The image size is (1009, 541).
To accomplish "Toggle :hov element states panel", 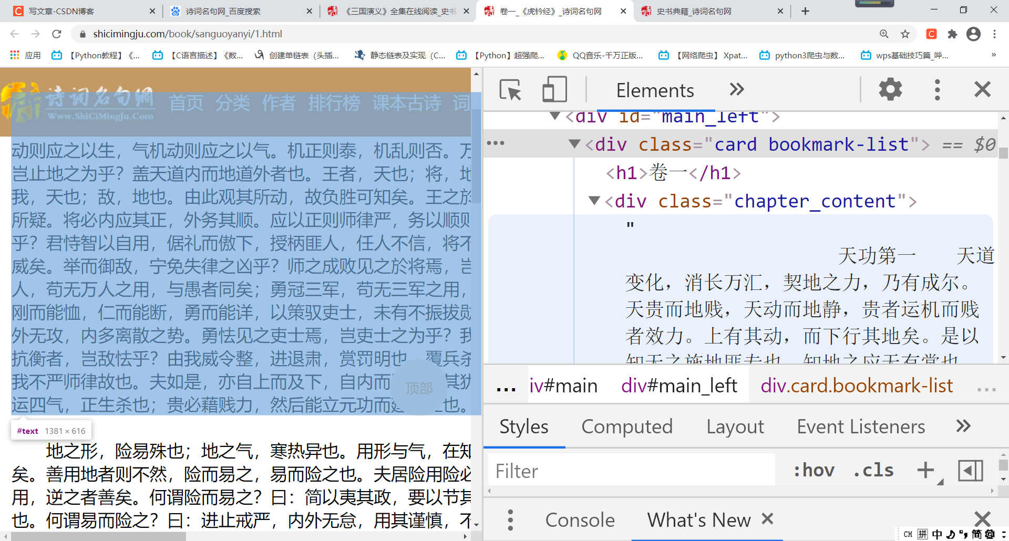I will (x=814, y=470).
